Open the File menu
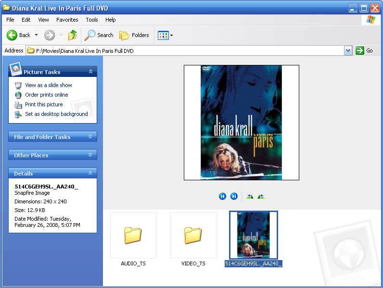This screenshot has height=288, width=383. [10, 20]
